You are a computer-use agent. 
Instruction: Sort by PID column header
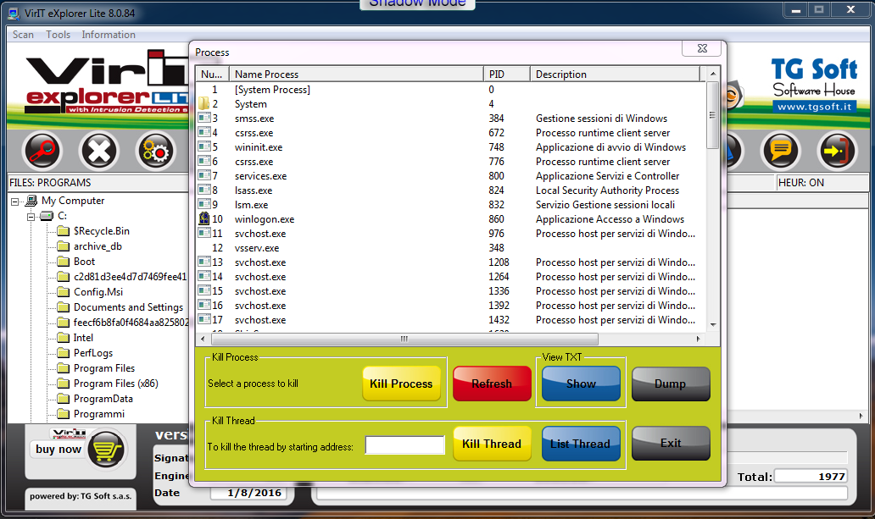click(x=507, y=75)
